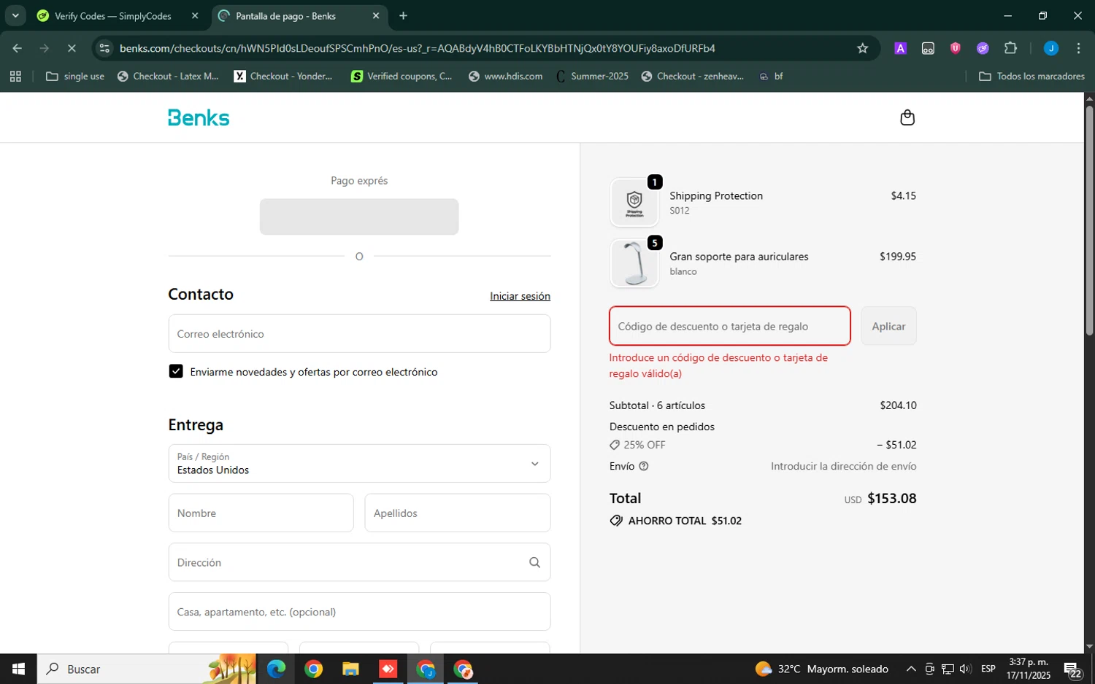
Task: Focus the Correo electrónico field
Action: [359, 333]
